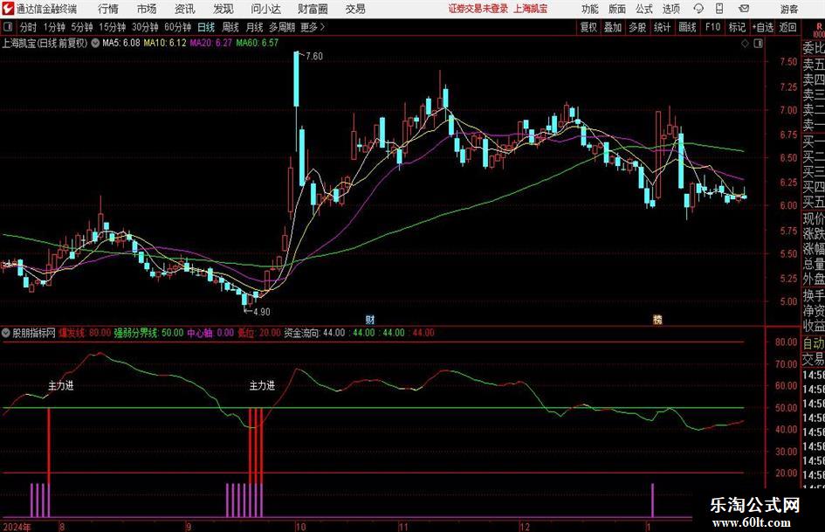Image resolution: width=825 pixels, height=532 pixels.
Task: Click the 榜 marker on the chart
Action: 657,320
